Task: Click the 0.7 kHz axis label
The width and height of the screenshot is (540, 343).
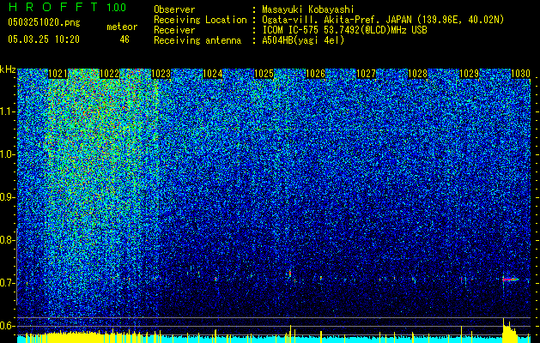Action: coord(8,283)
